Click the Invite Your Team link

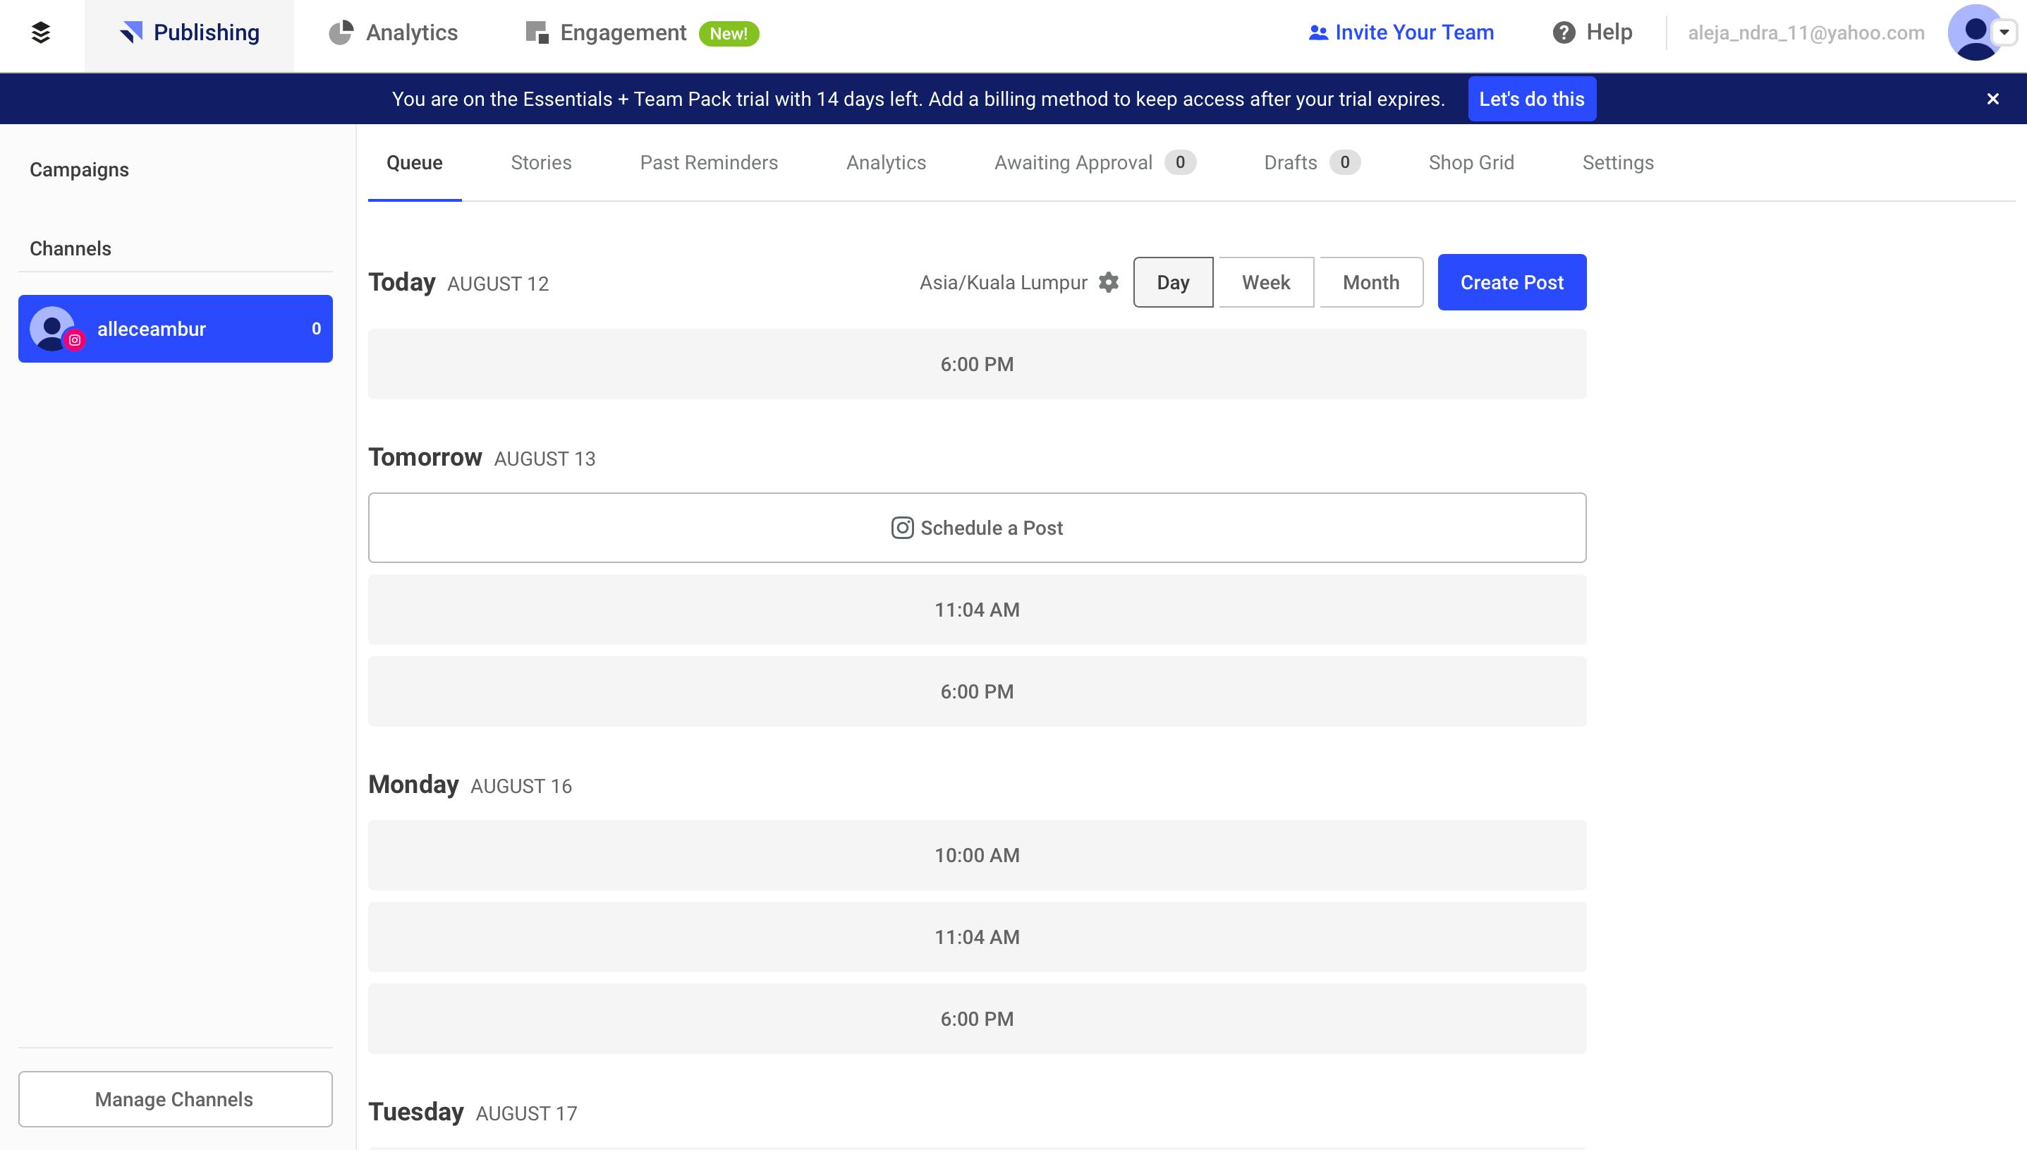click(1401, 32)
